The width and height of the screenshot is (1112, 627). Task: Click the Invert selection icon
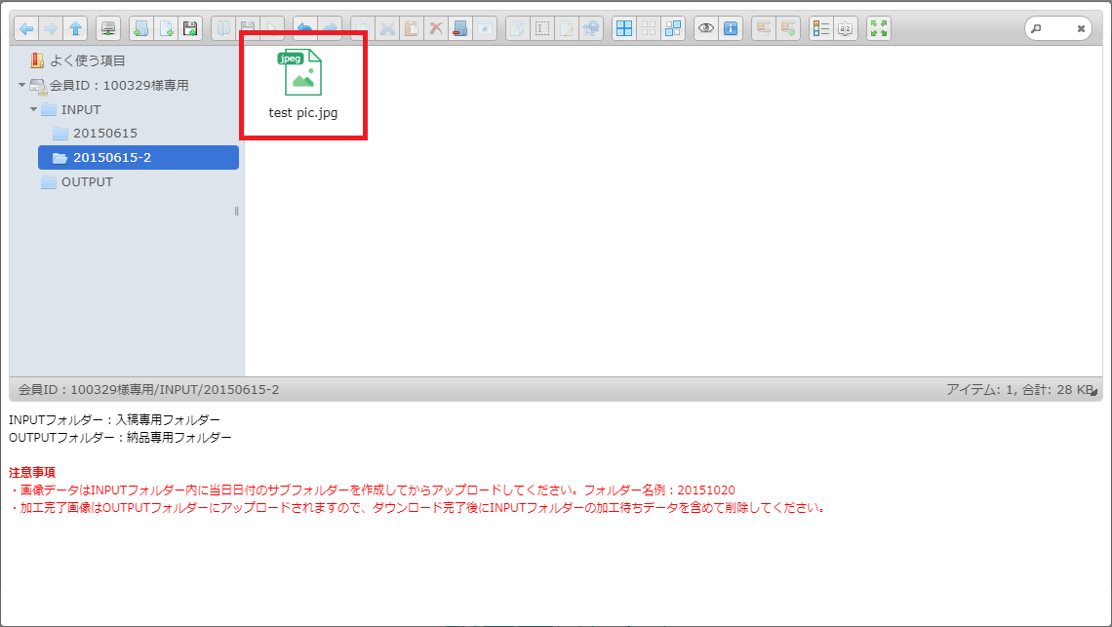click(x=673, y=28)
